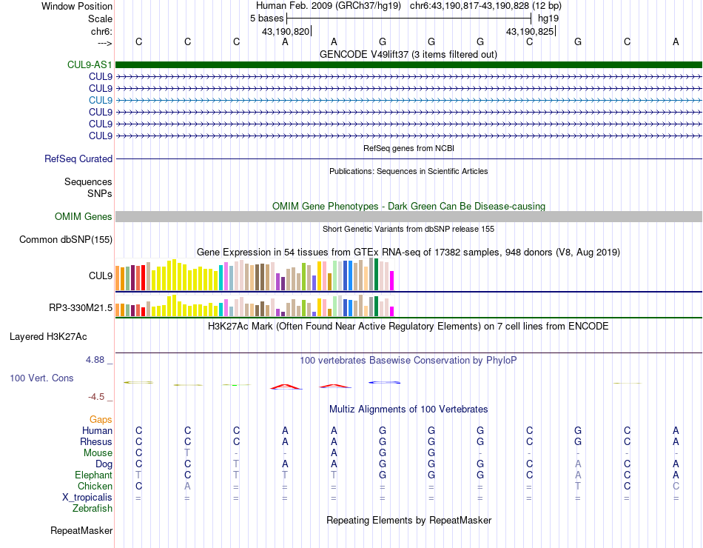Viewport: 703px width, 548px height.
Task: Select the Chicken alignment row label
Action: (x=95, y=487)
